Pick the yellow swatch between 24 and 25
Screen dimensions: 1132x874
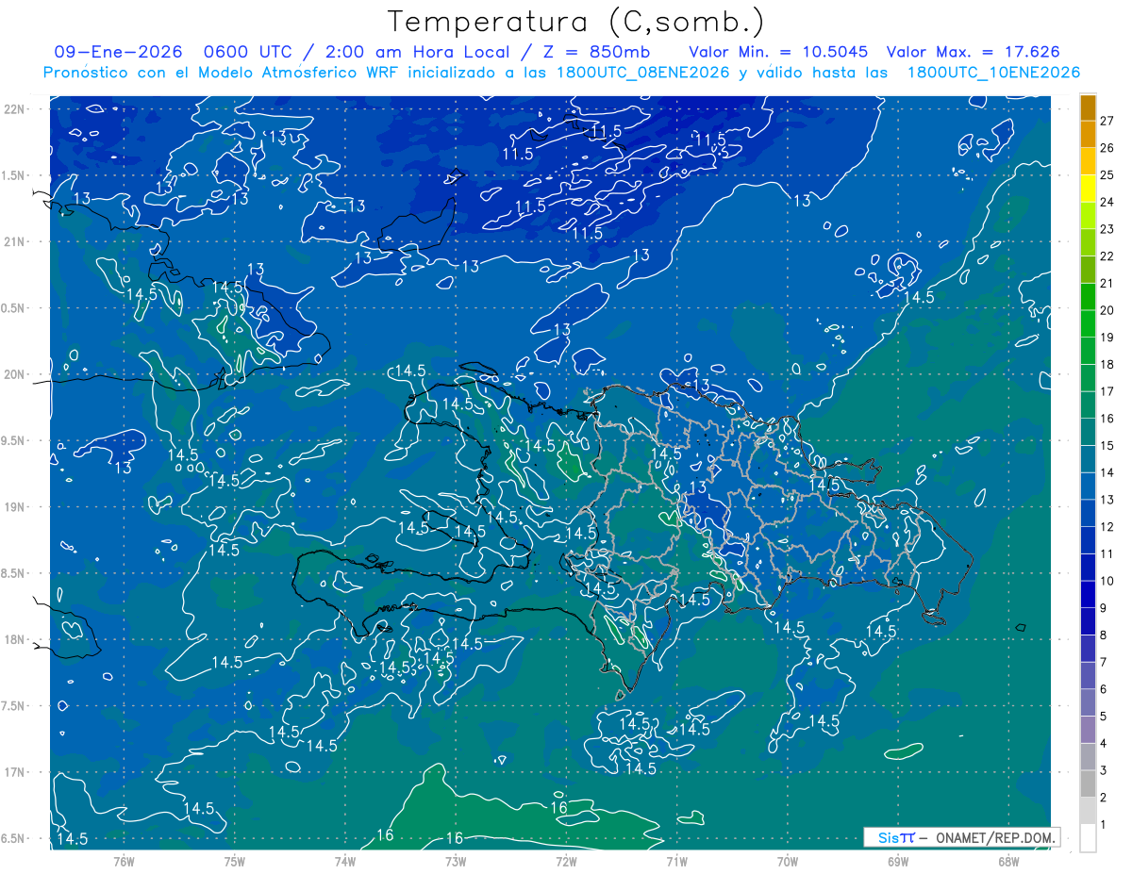pos(1088,189)
